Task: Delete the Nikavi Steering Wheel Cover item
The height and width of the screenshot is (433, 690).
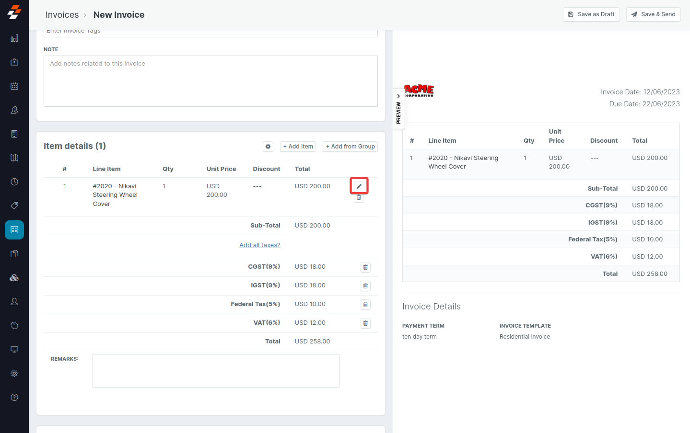Action: click(x=359, y=198)
